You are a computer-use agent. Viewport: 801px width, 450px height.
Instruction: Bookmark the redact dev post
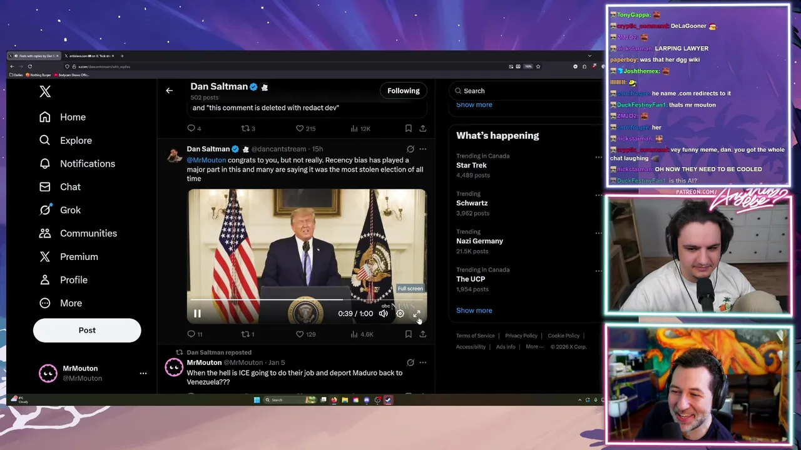tap(408, 128)
